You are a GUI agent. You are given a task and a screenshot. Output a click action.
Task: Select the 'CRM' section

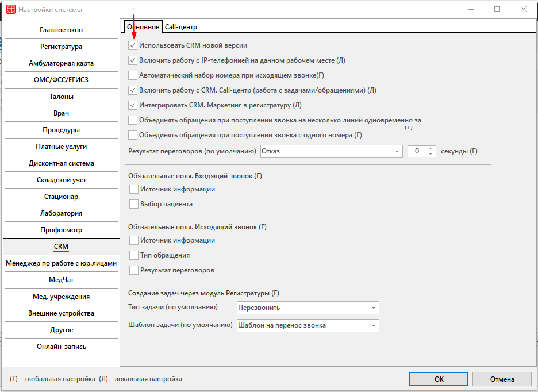click(62, 247)
